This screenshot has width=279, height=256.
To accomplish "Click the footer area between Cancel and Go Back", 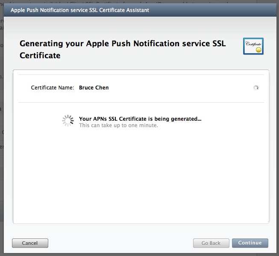I will pyautogui.click(x=120, y=243).
